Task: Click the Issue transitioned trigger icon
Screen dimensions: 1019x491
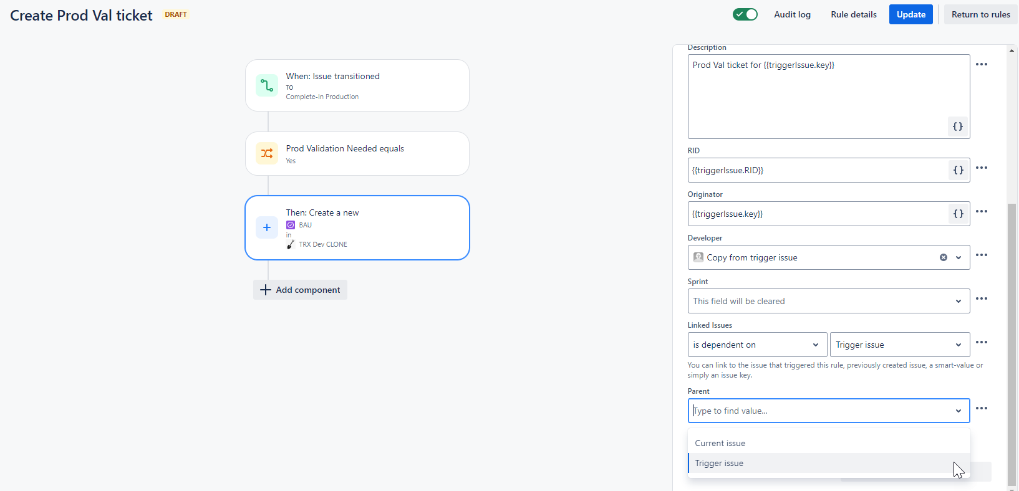Action: (267, 85)
